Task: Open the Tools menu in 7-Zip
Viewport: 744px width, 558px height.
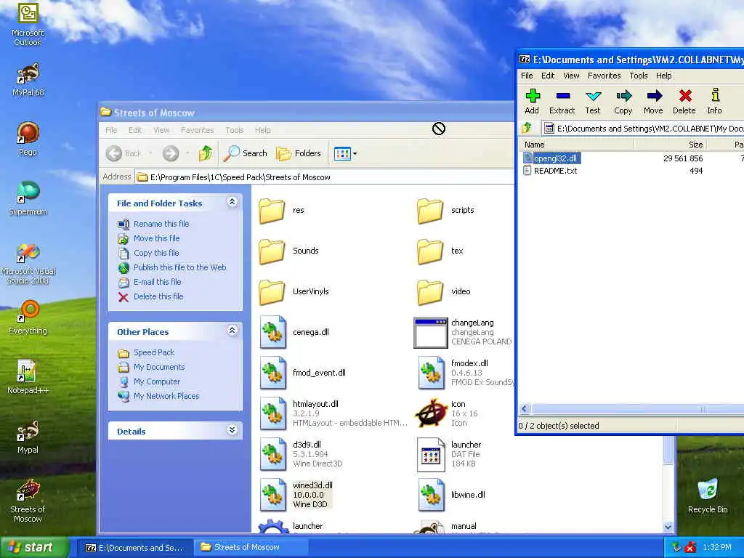Action: 639,76
